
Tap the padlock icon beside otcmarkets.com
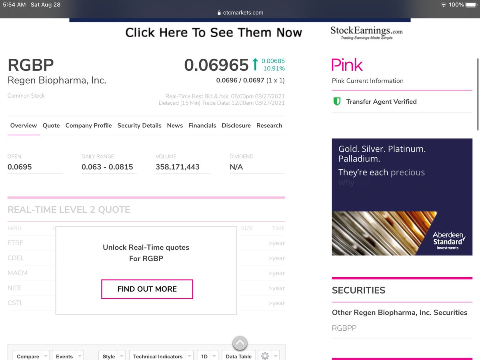pyautogui.click(x=219, y=13)
